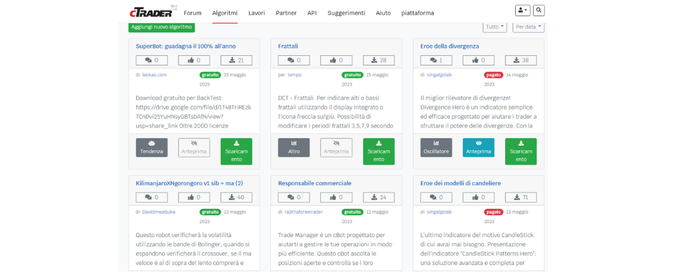Open Responsabile commerciale title

point(315,183)
